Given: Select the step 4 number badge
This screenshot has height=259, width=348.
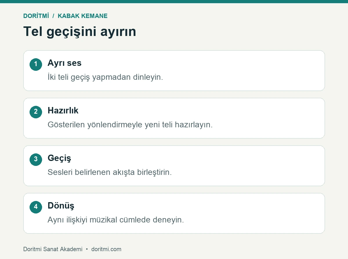Looking at the screenshot, I should click(36, 207).
